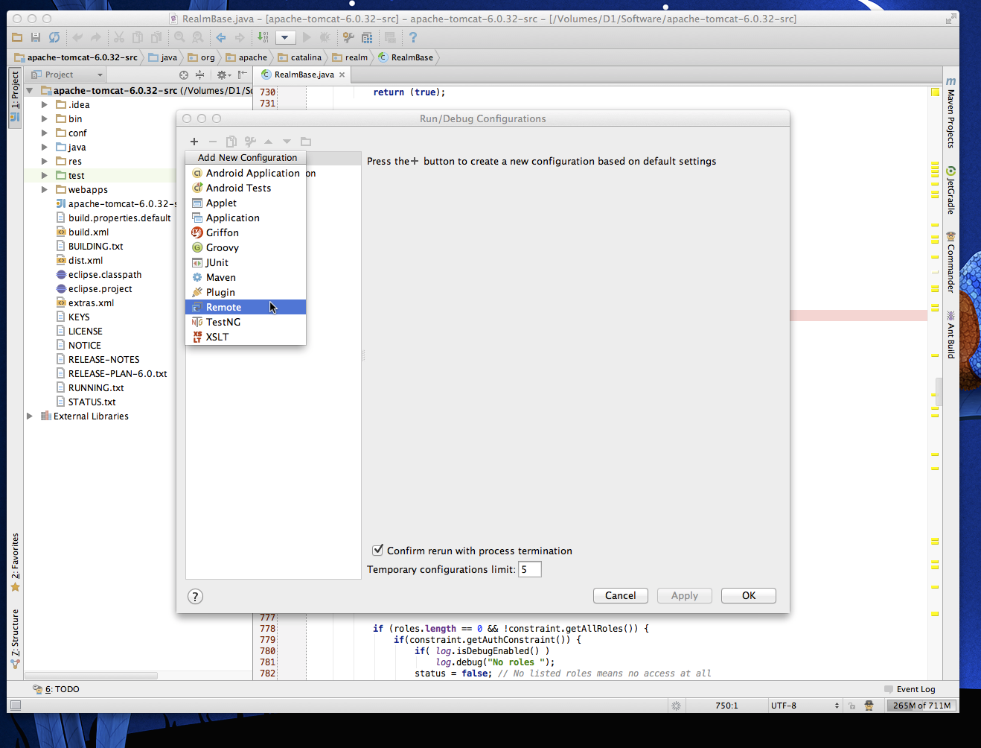Open Project view selector dropdown

pos(68,75)
